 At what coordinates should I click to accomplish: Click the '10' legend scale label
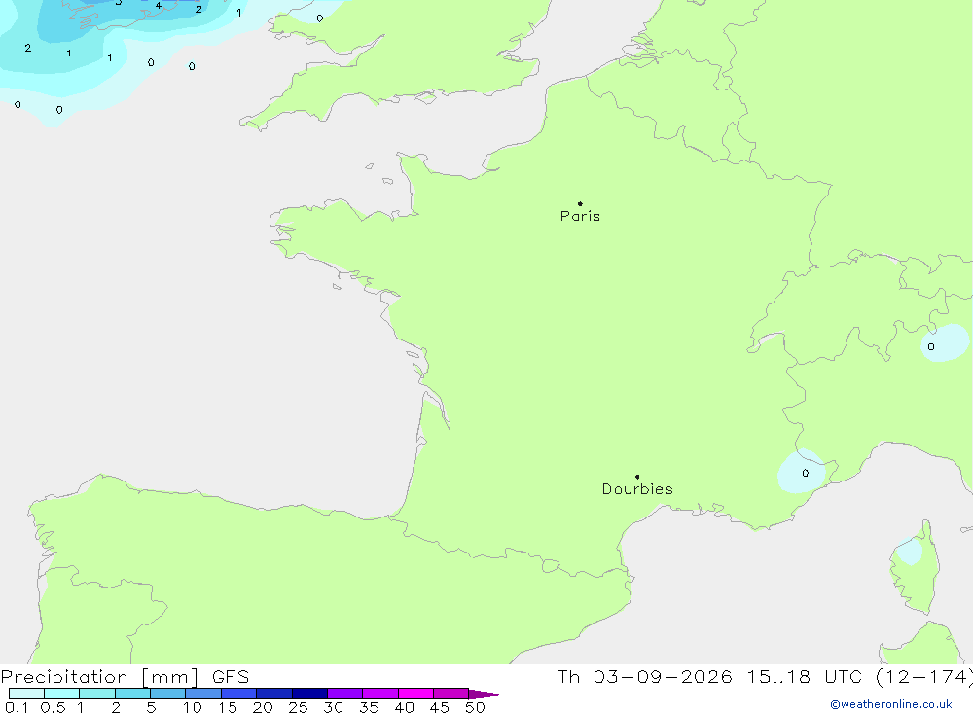[x=193, y=707]
